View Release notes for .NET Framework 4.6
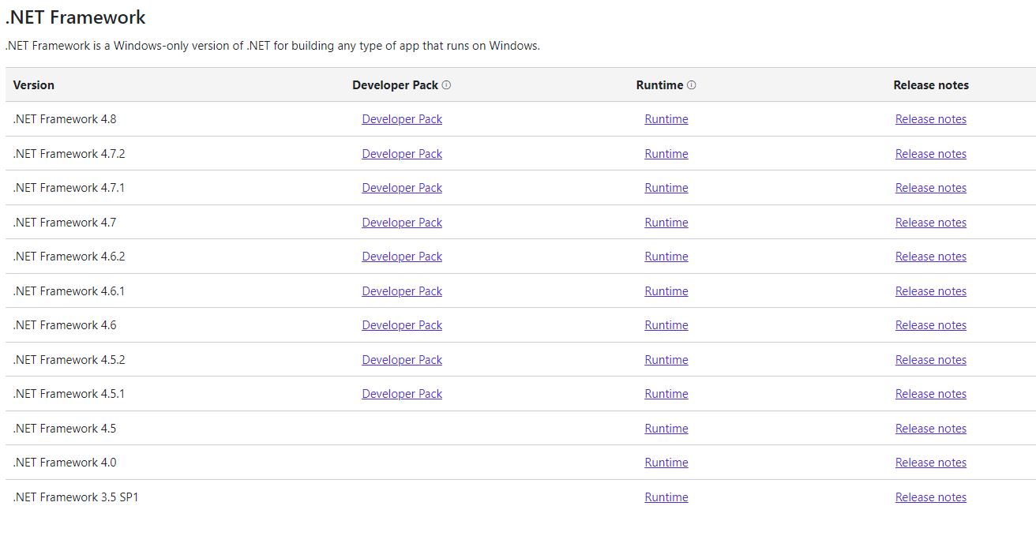This screenshot has height=536, width=1036. point(931,325)
